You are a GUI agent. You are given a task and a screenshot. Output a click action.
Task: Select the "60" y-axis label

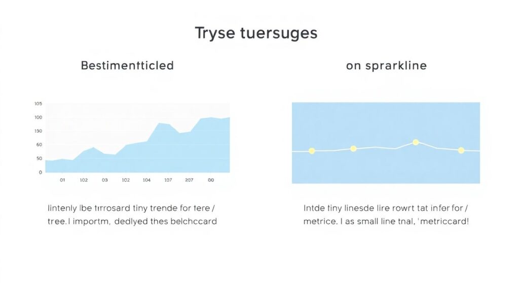coord(39,145)
